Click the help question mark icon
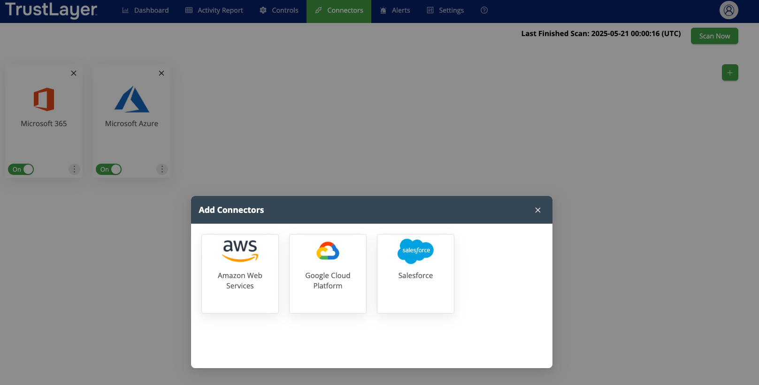Viewport: 759px width, 385px height. pyautogui.click(x=484, y=10)
